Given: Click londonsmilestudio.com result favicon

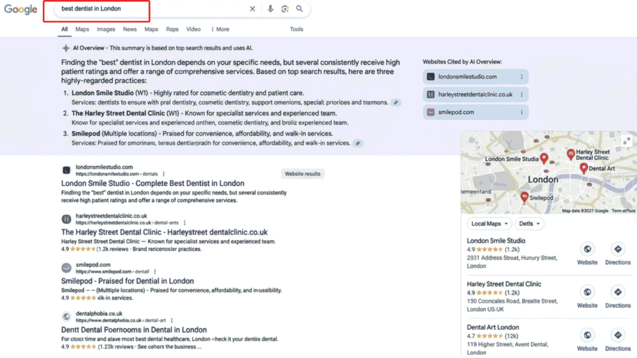Looking at the screenshot, I should tap(66, 170).
